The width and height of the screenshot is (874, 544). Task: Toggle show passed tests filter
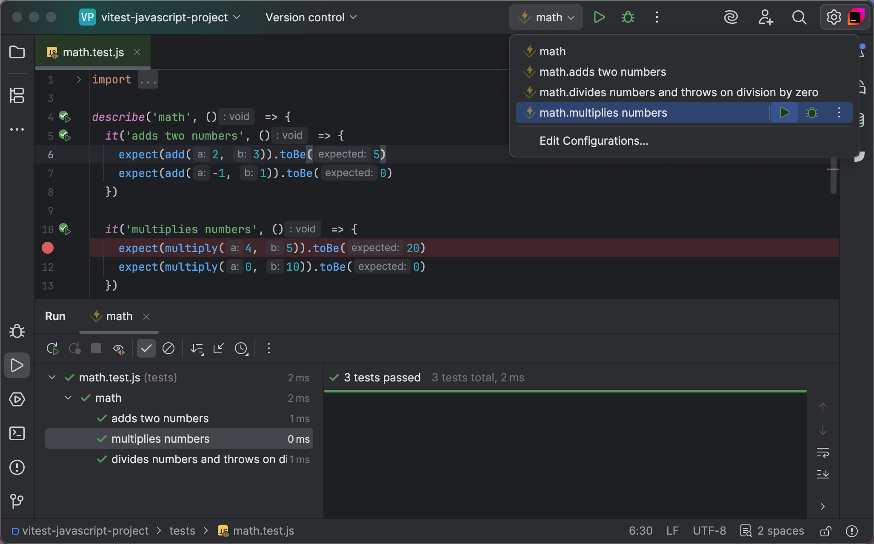tap(146, 348)
